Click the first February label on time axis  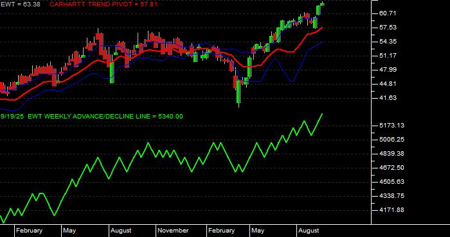tap(29, 231)
